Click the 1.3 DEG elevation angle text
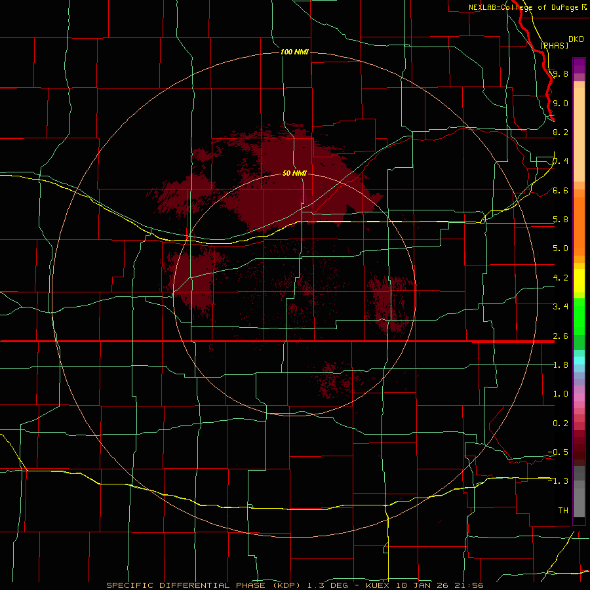 (327, 585)
